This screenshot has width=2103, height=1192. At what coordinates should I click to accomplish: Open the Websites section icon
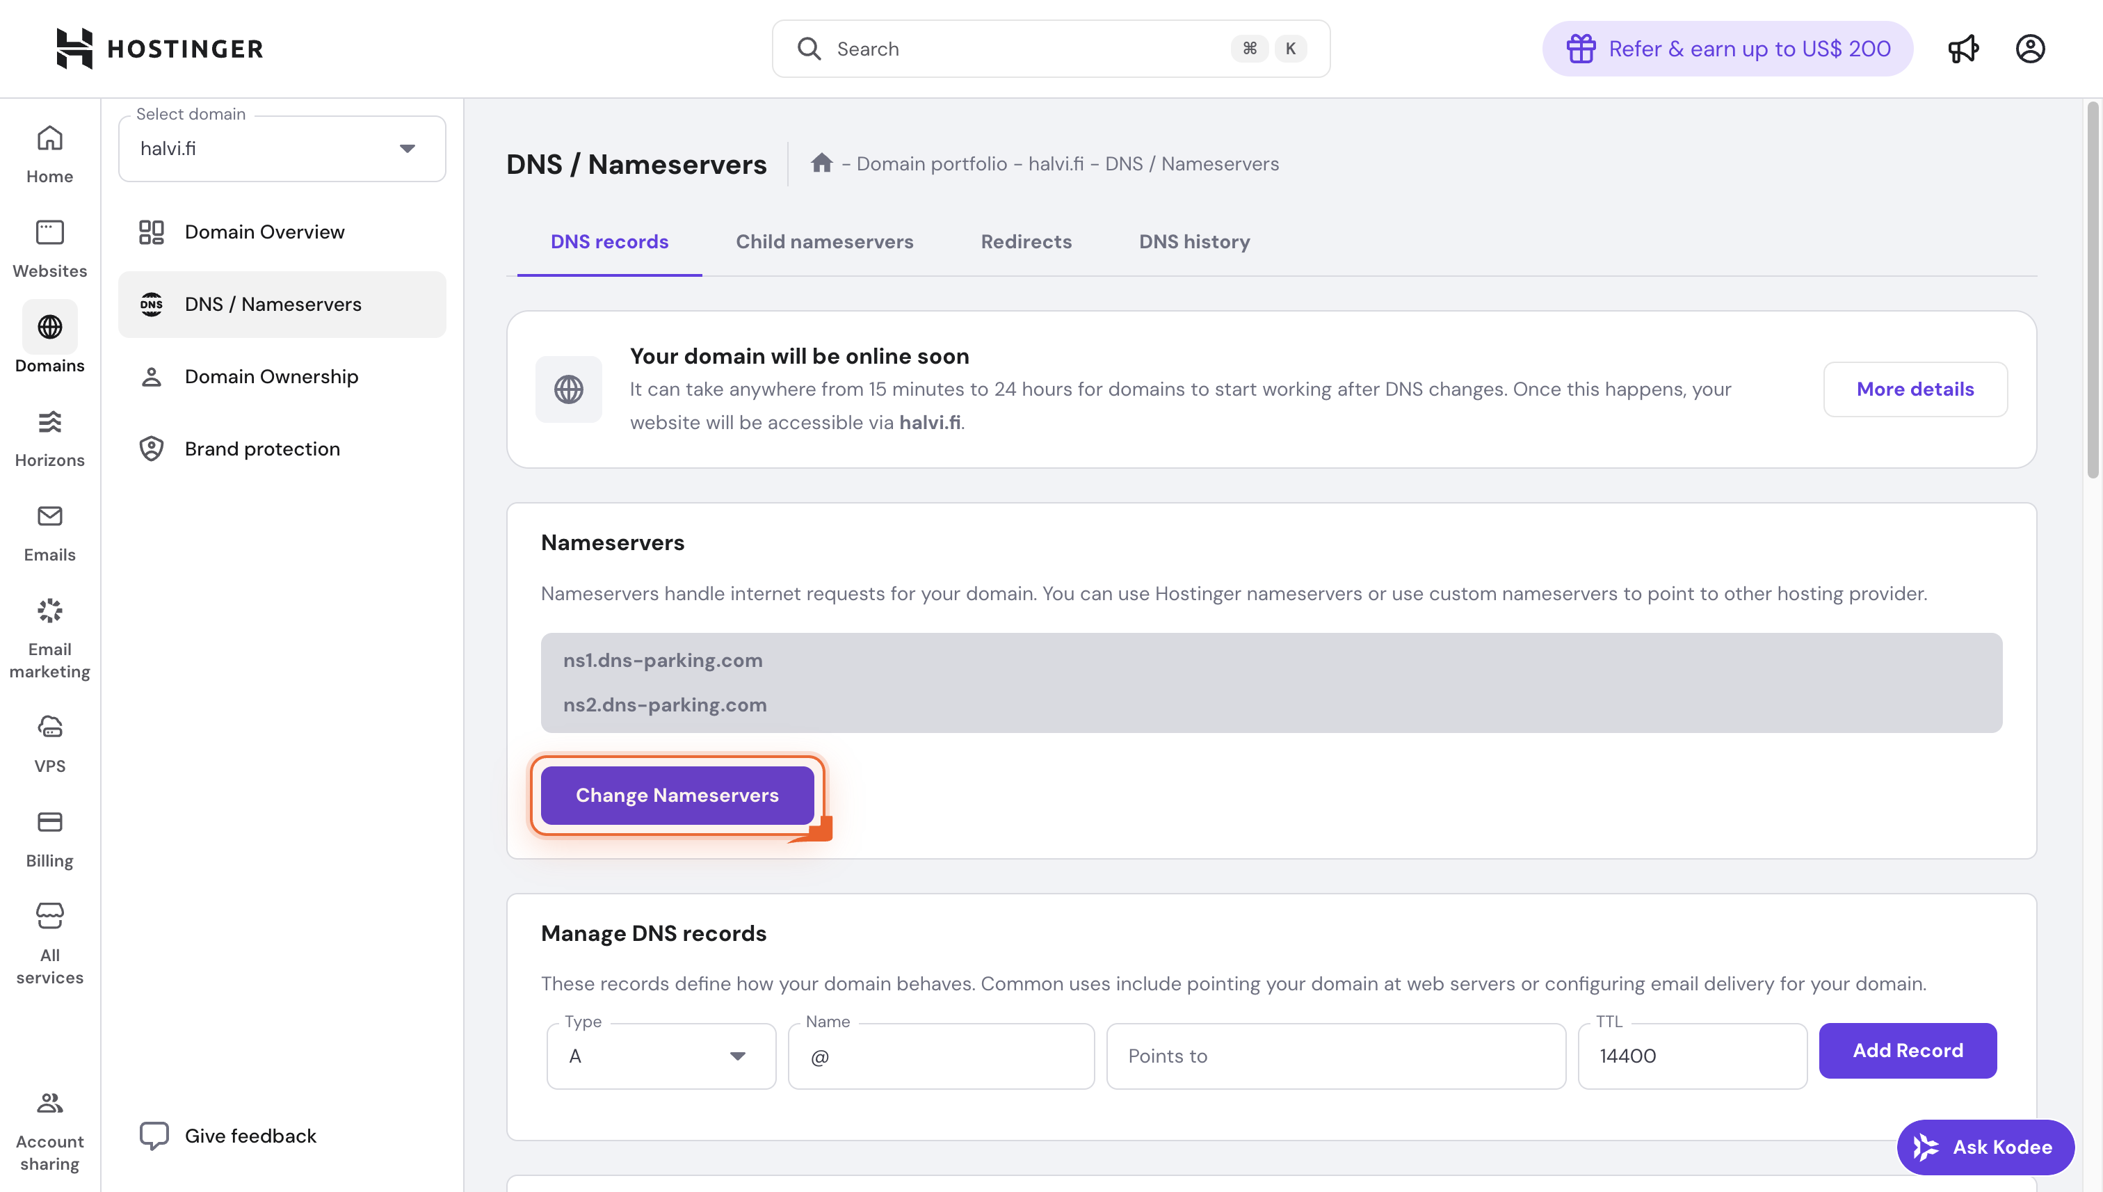coord(49,232)
